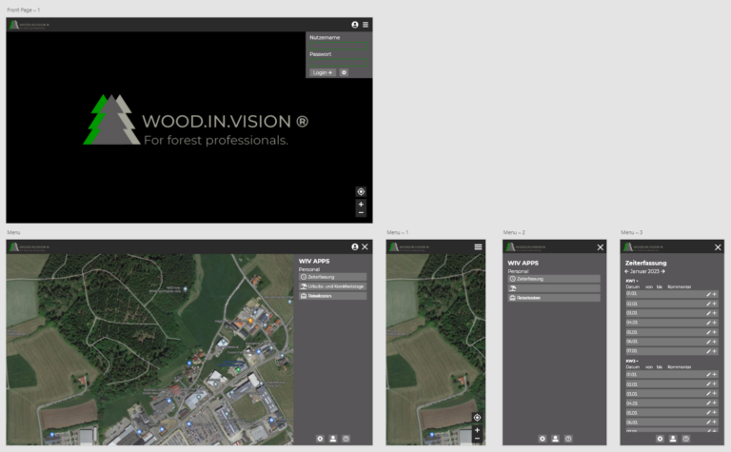Image resolution: width=731 pixels, height=452 pixels.
Task: Open Reisekosten in Menu – 2 frame
Action: tap(554, 298)
